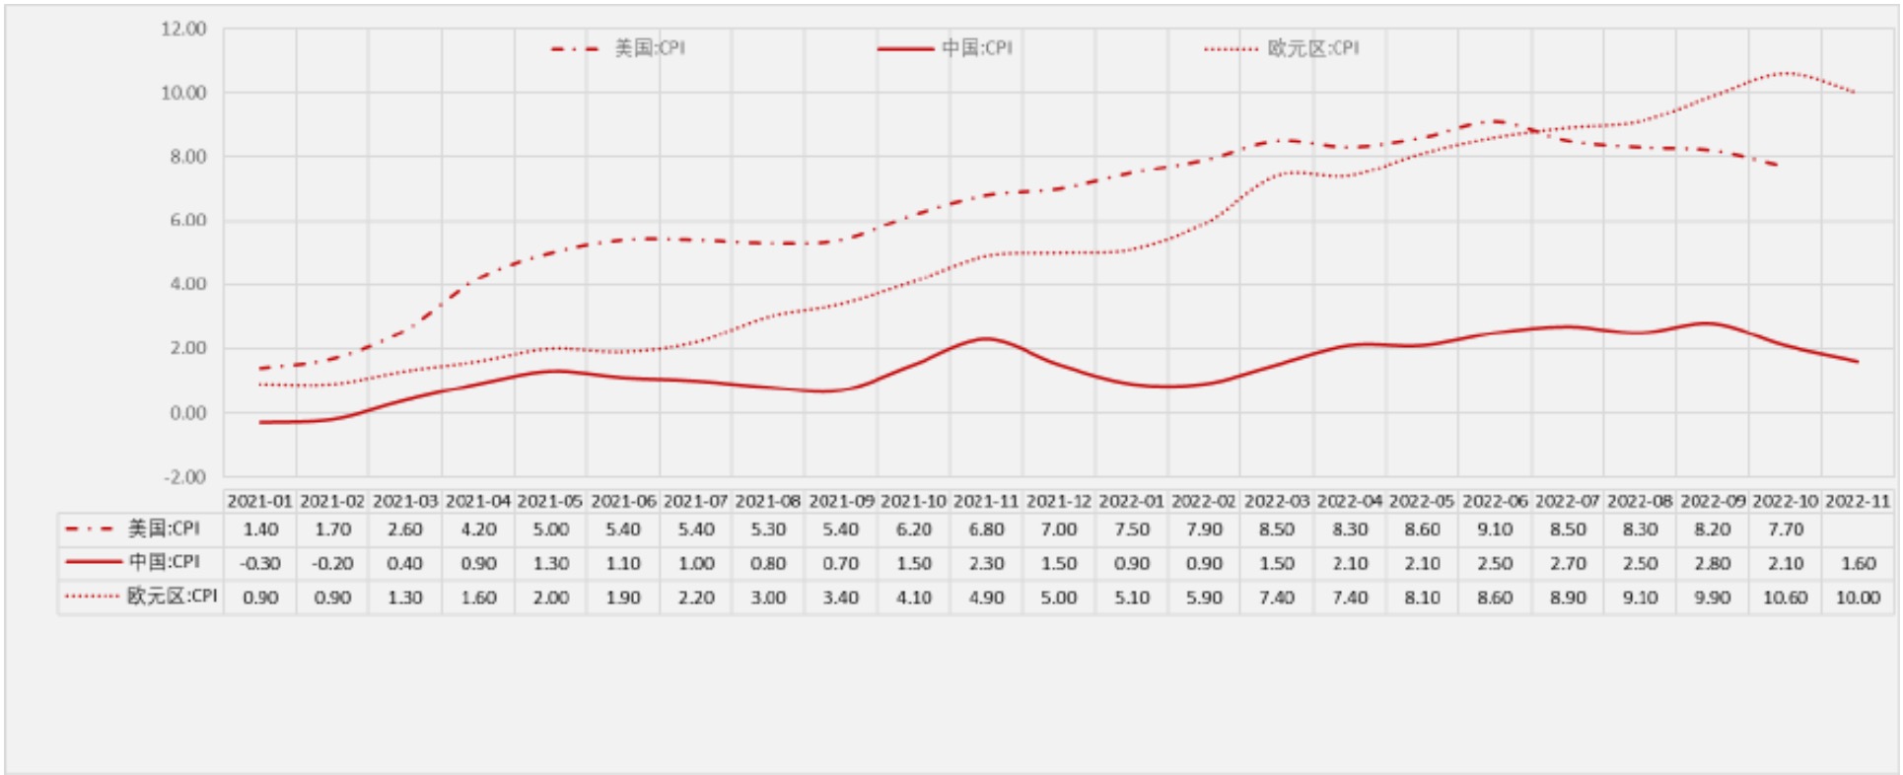Click the 美国:CPI entry in the chart legend
Image resolution: width=1903 pixels, height=775 pixels.
point(618,48)
